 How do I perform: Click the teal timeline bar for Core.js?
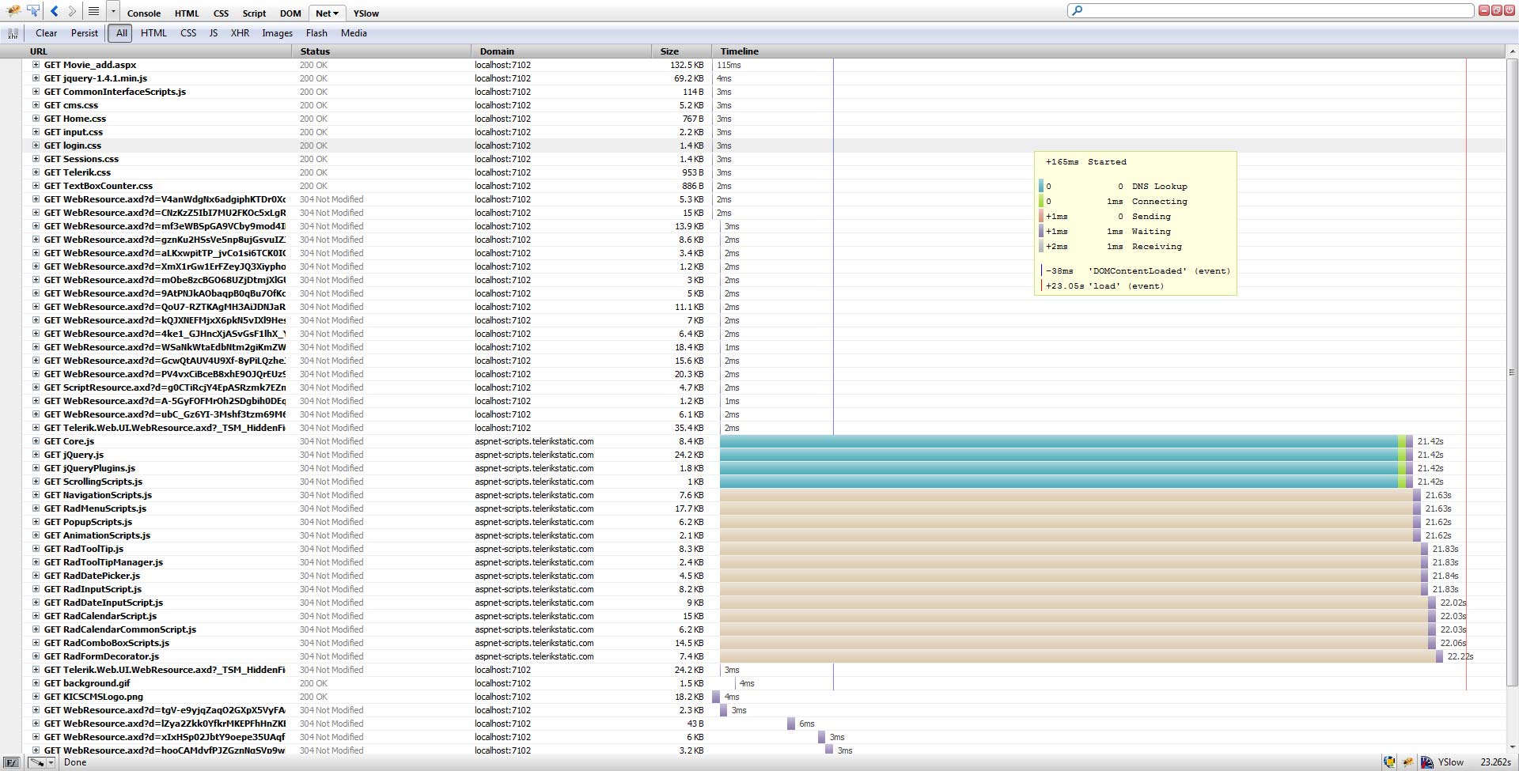click(1059, 441)
